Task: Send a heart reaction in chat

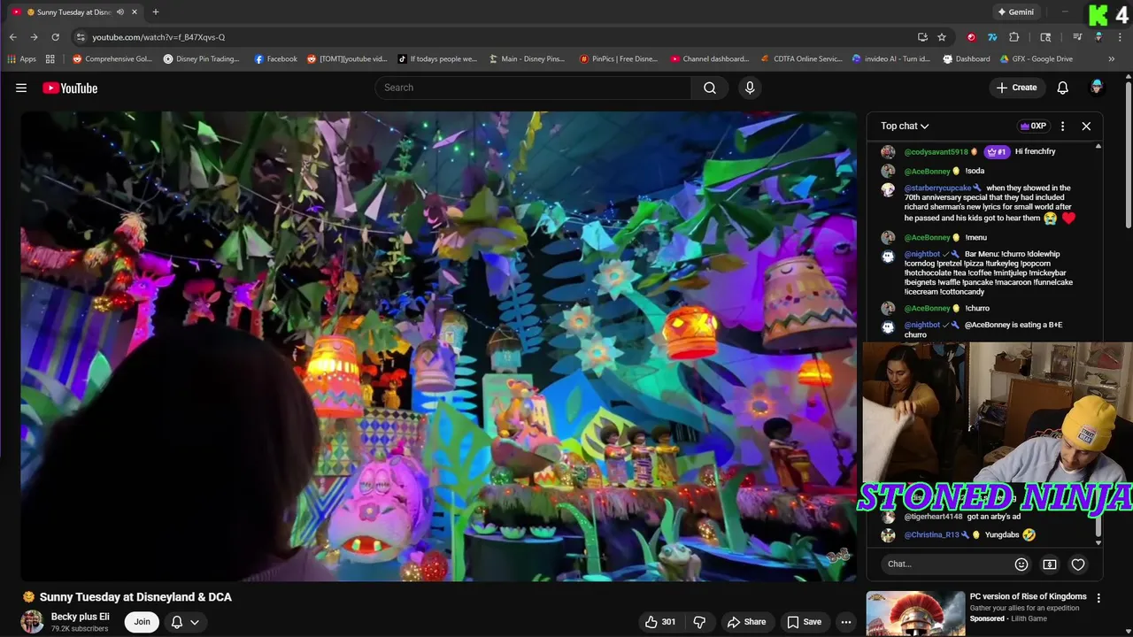Action: point(1078,564)
